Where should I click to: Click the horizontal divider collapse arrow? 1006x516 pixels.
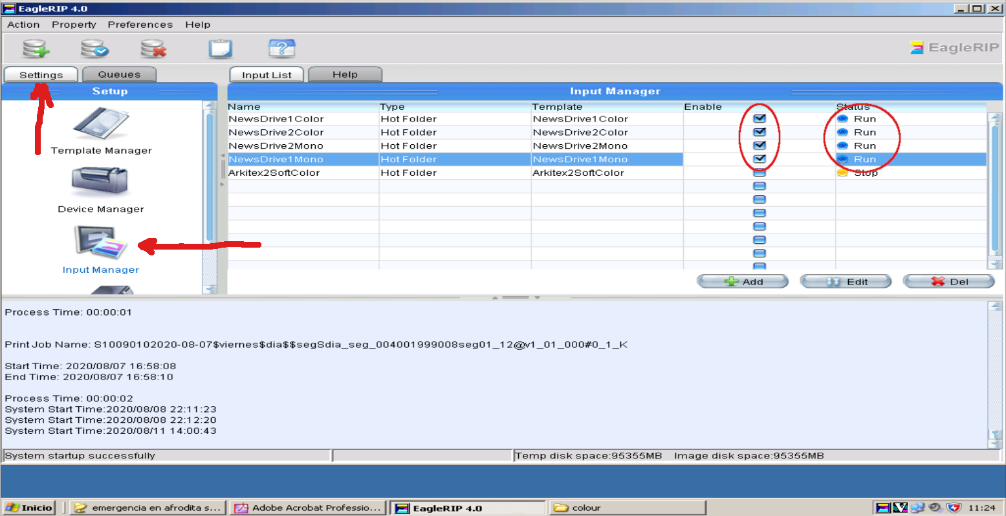(x=495, y=297)
